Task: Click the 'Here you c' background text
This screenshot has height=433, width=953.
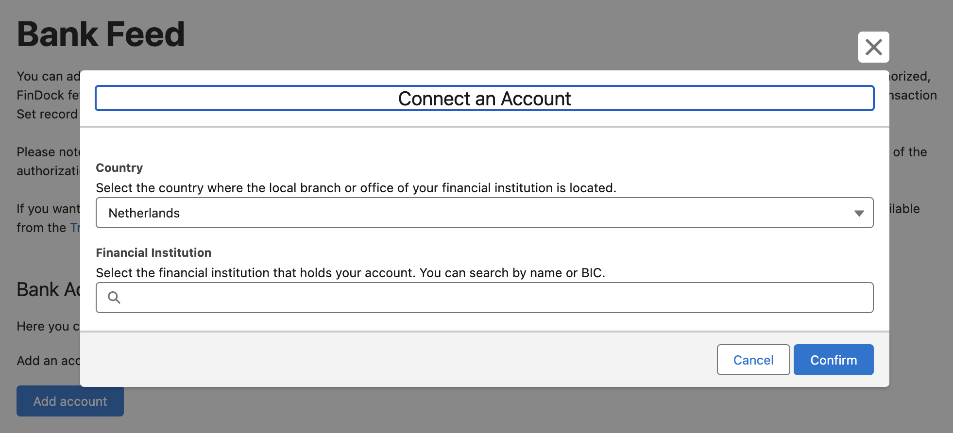Action: 48,326
